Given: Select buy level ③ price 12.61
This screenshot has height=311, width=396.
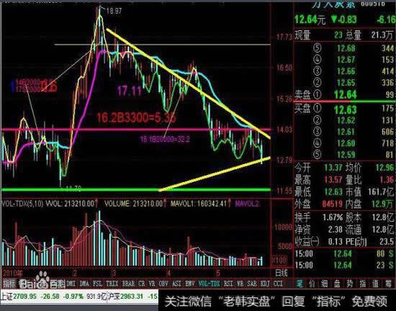Looking at the screenshot, I should click(346, 132).
